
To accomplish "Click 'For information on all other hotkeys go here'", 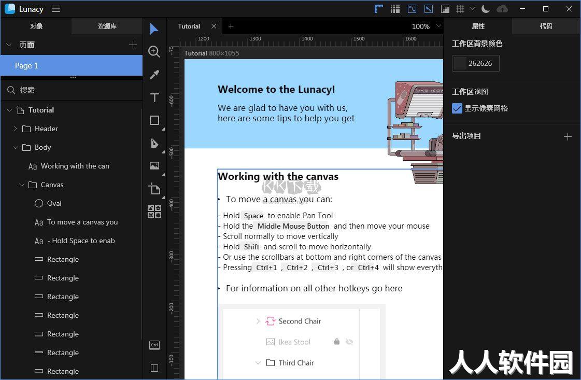I will [x=314, y=288].
